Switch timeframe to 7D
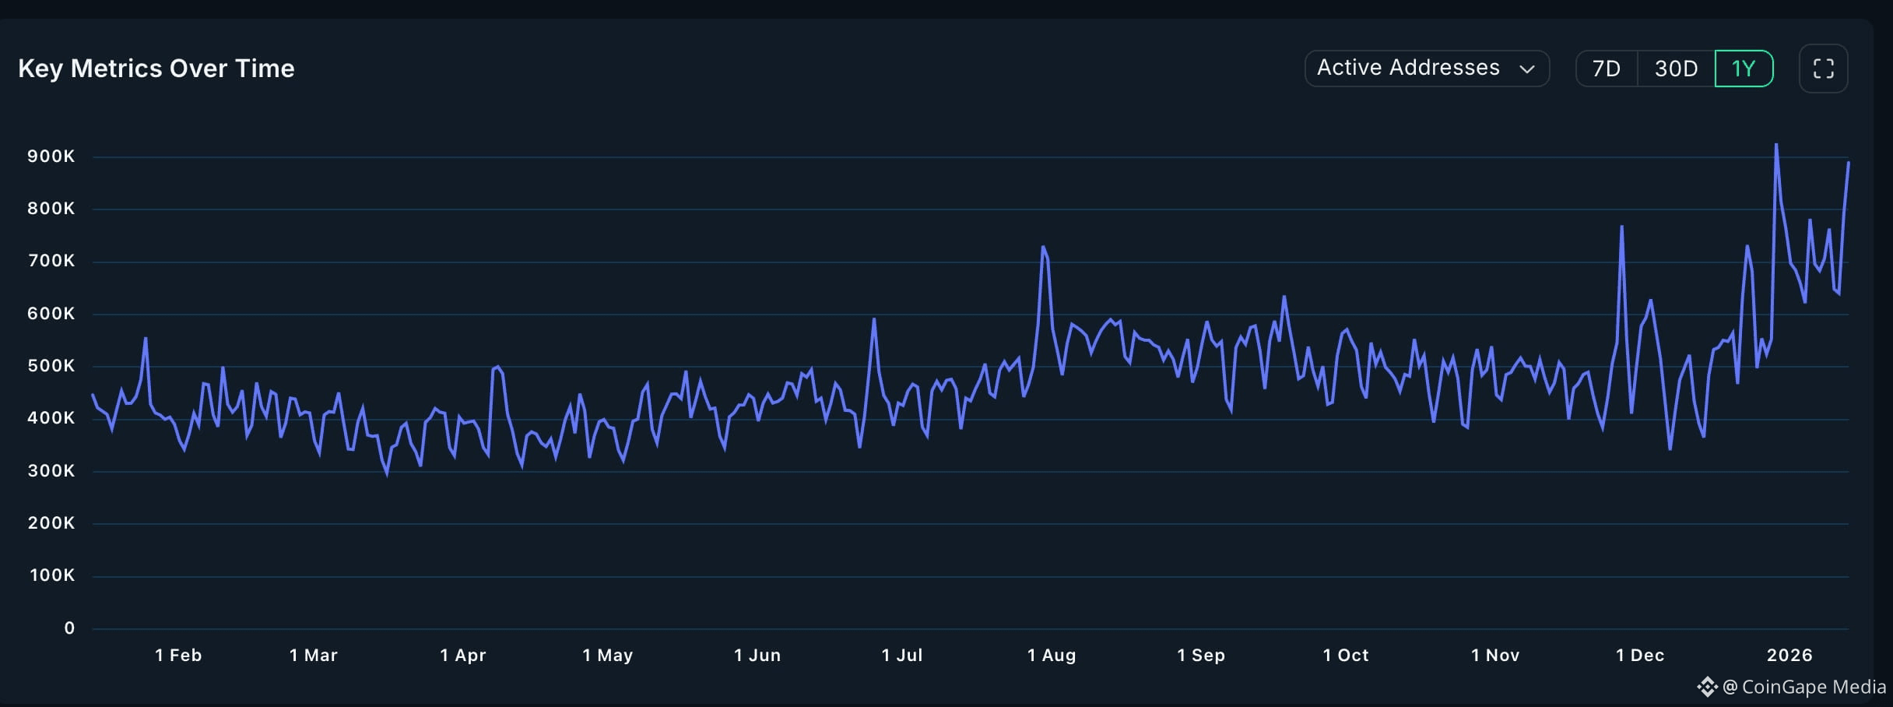 [1606, 69]
